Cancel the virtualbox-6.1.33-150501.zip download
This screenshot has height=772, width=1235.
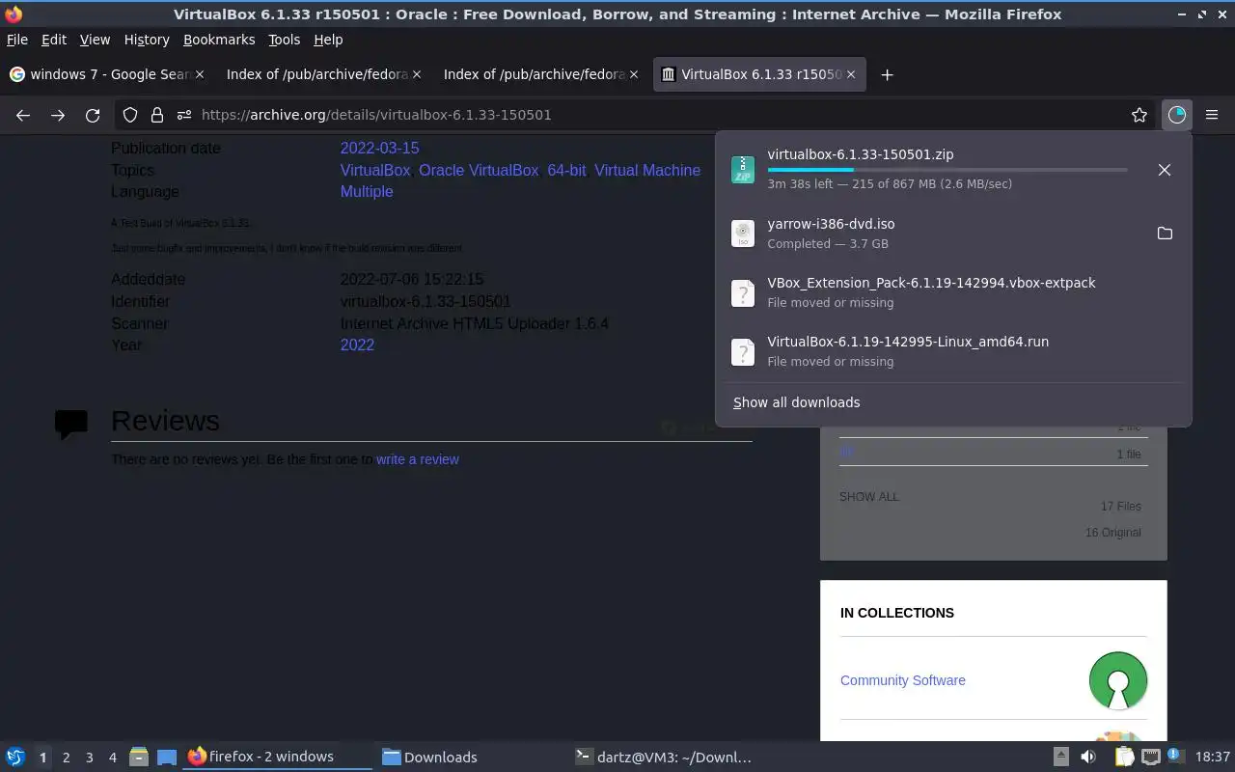pos(1165,170)
